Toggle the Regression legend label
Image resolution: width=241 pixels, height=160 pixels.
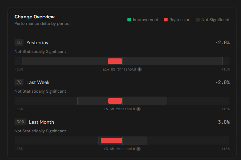(x=180, y=20)
